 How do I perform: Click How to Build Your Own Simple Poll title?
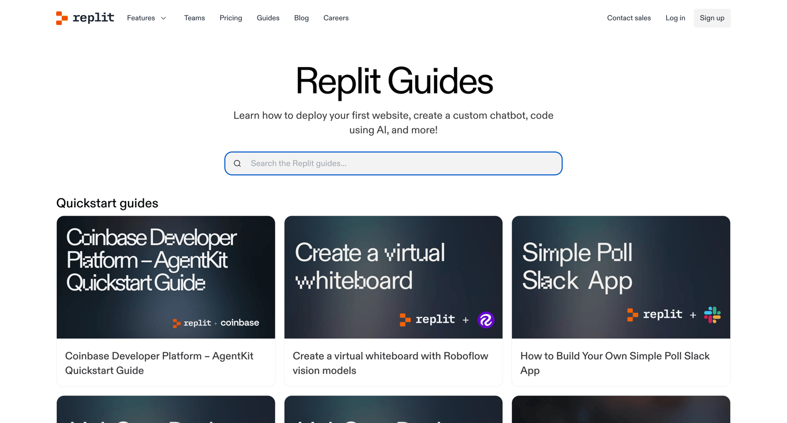(x=615, y=363)
